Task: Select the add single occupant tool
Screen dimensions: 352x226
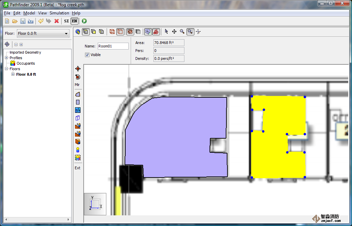Action: (78, 150)
